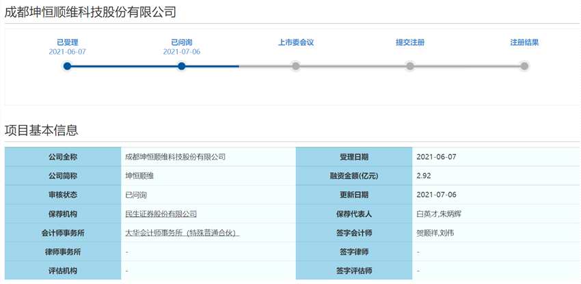Select the 提交注册 stage label
The height and width of the screenshot is (284, 581).
pos(410,42)
